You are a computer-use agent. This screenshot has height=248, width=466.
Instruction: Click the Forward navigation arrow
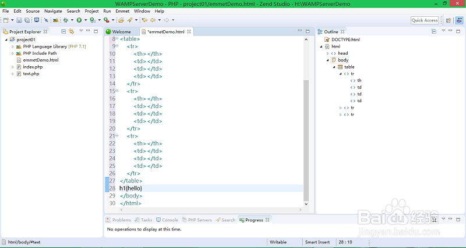tap(167, 20)
